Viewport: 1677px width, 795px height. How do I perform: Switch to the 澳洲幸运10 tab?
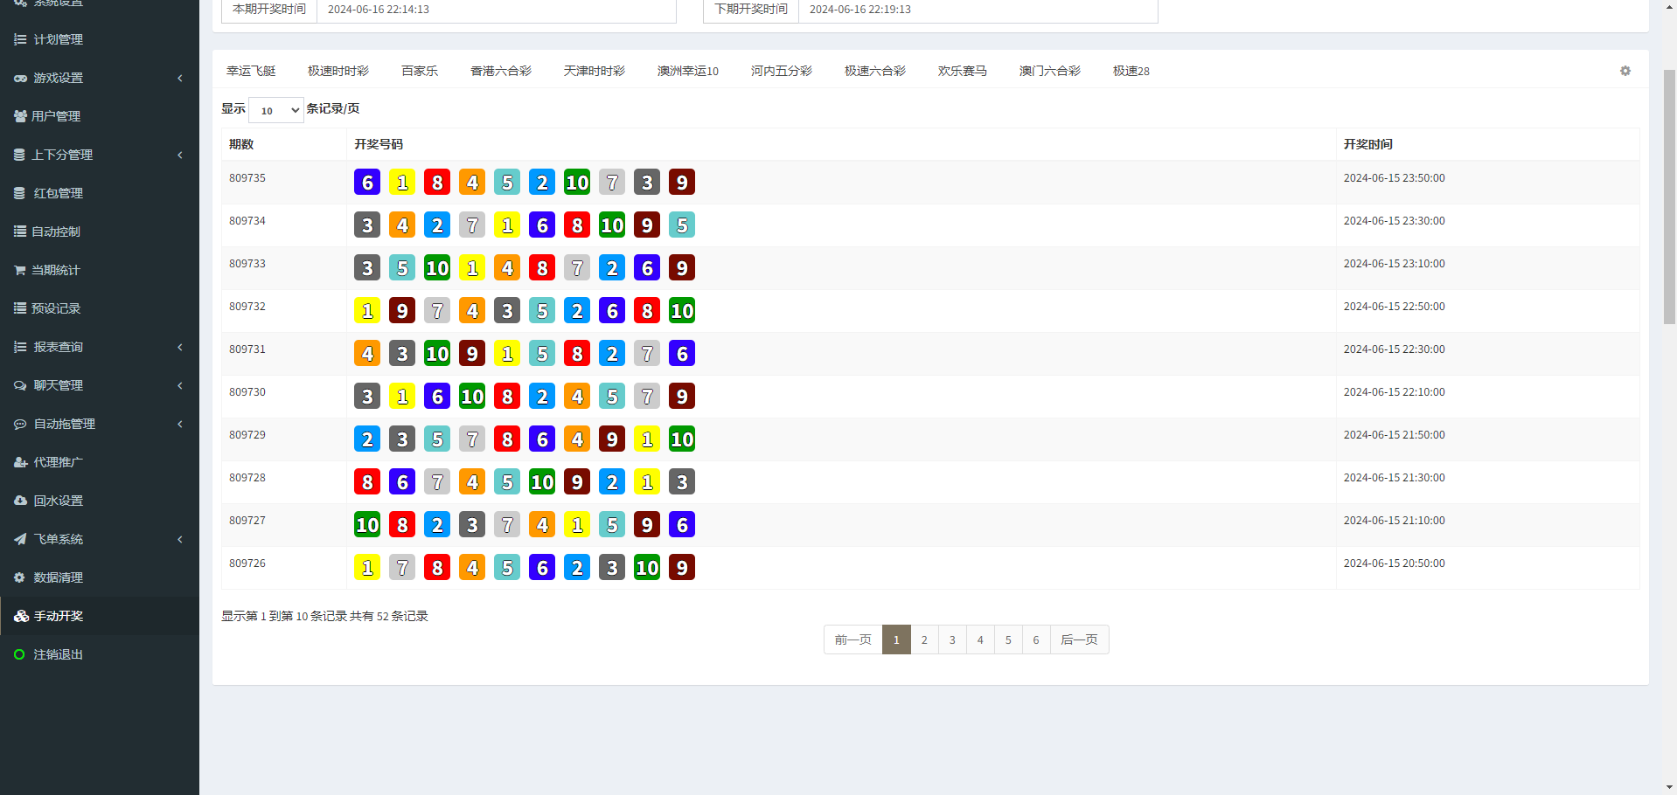coord(687,71)
